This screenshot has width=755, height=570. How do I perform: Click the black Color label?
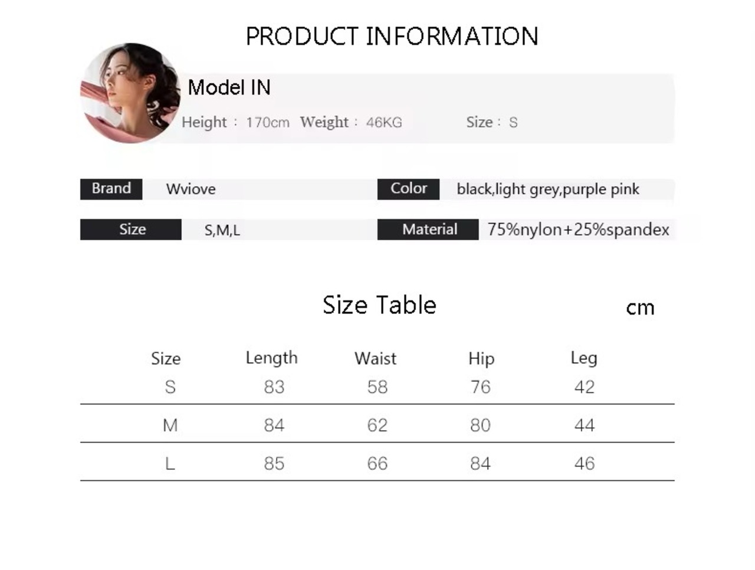coord(408,189)
